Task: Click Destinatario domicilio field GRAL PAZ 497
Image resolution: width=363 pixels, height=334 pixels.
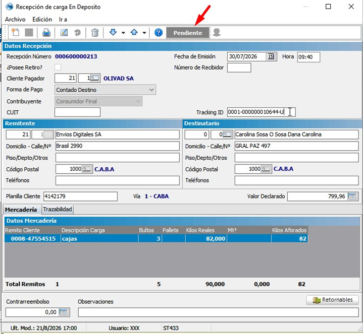Action: point(296,146)
